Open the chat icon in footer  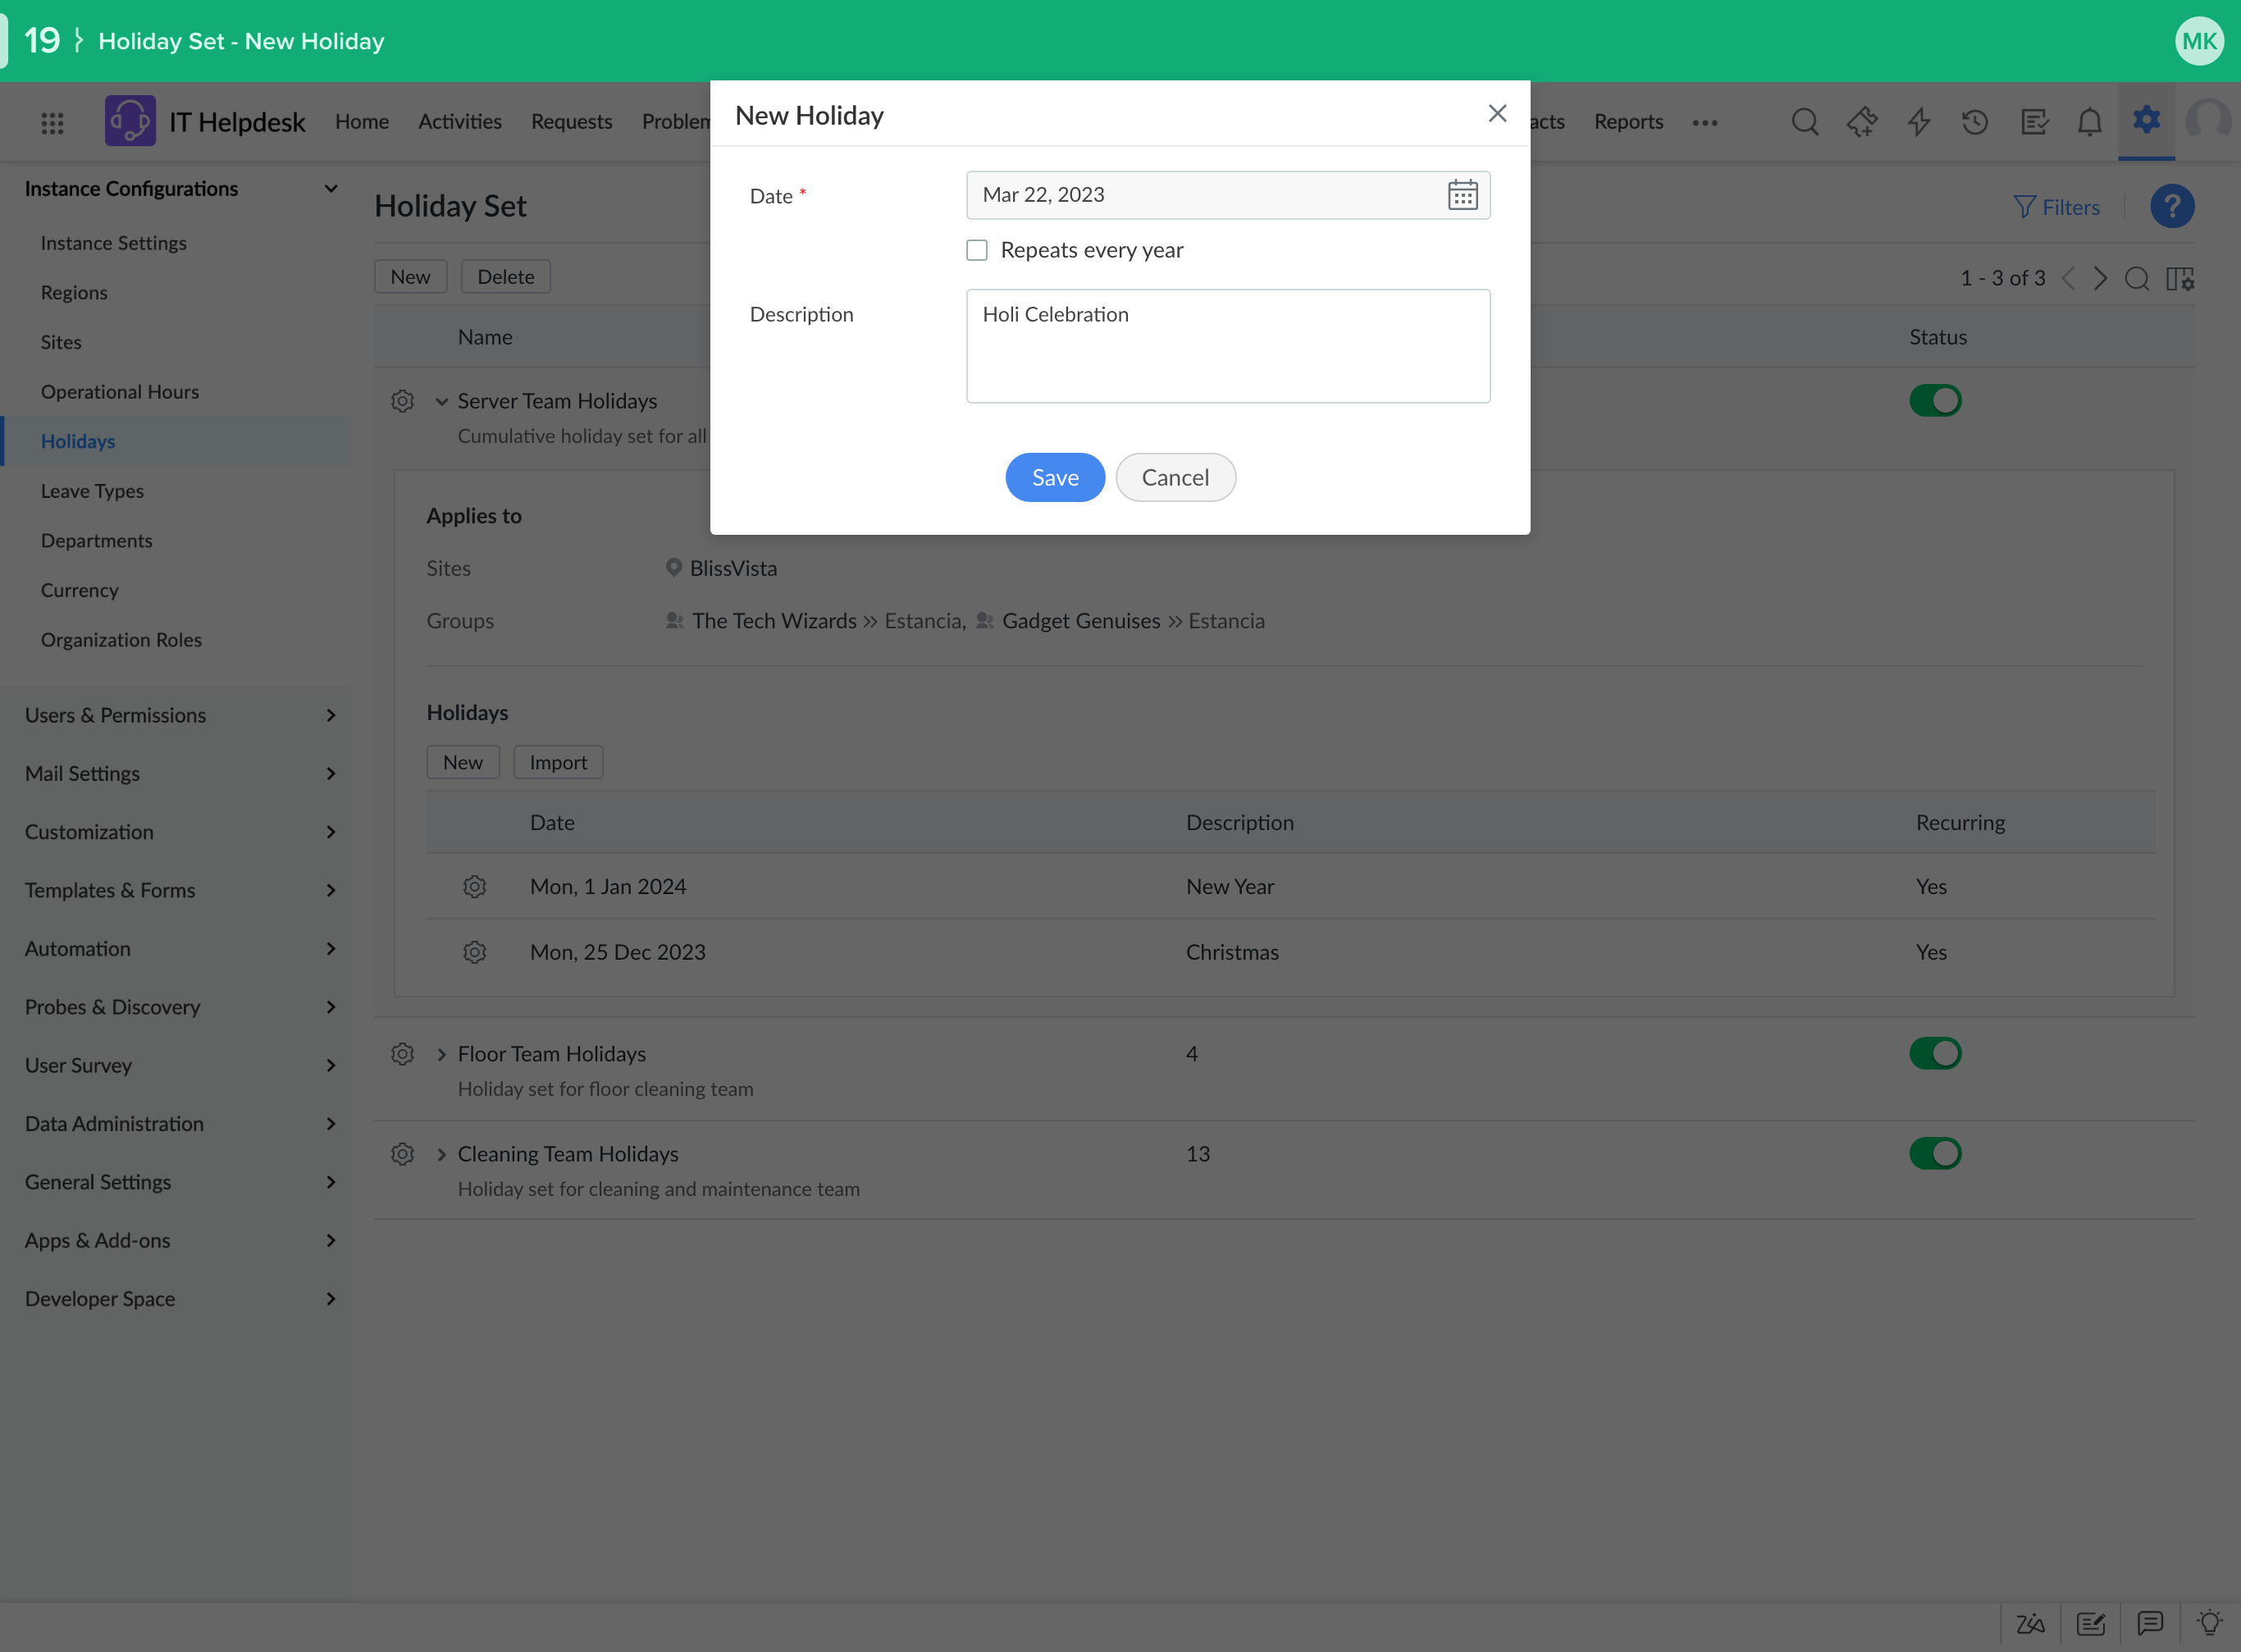(2150, 1623)
